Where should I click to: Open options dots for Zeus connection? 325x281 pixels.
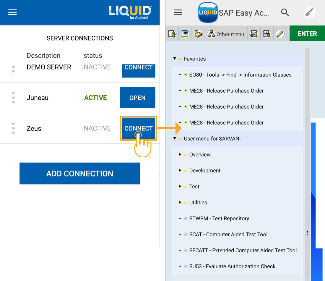pyautogui.click(x=13, y=128)
